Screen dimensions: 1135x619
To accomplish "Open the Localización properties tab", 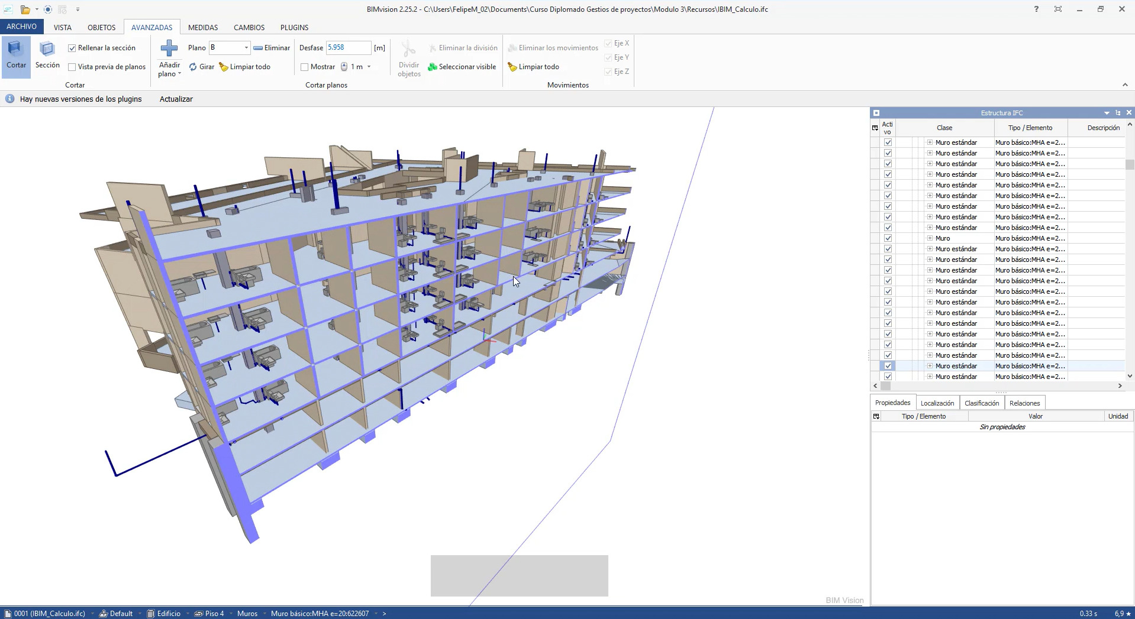I will click(x=937, y=403).
